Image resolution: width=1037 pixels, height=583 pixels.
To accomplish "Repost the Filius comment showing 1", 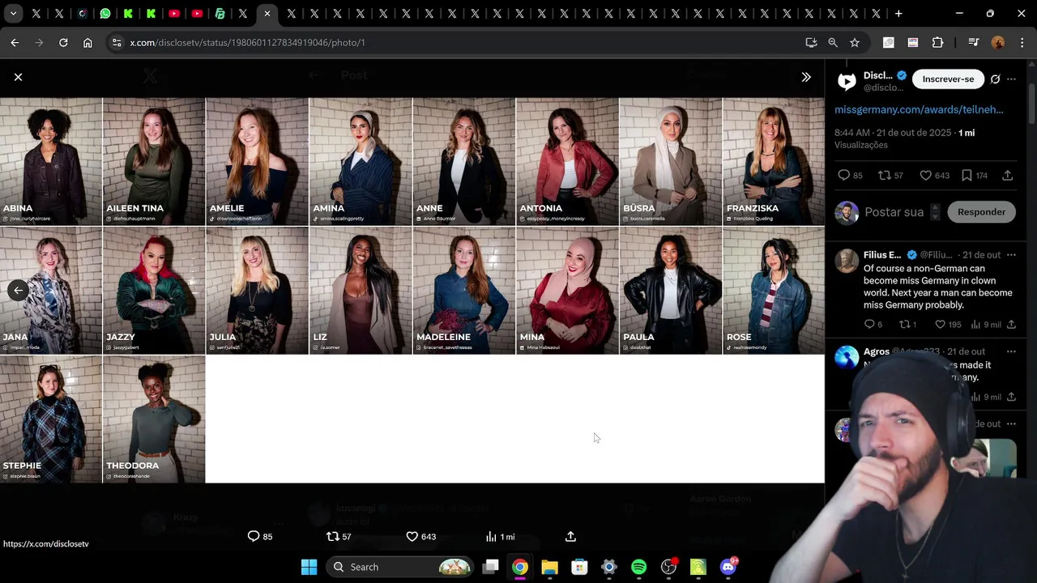I will 905,324.
